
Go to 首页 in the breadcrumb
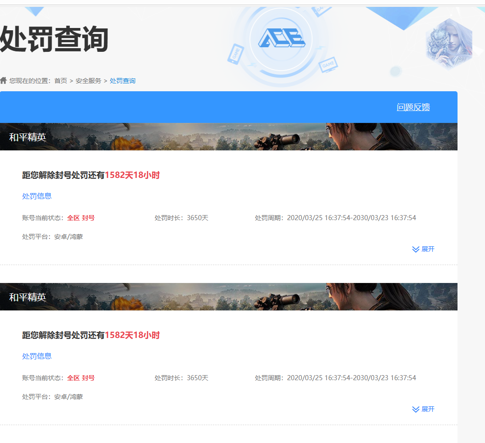[x=60, y=81]
